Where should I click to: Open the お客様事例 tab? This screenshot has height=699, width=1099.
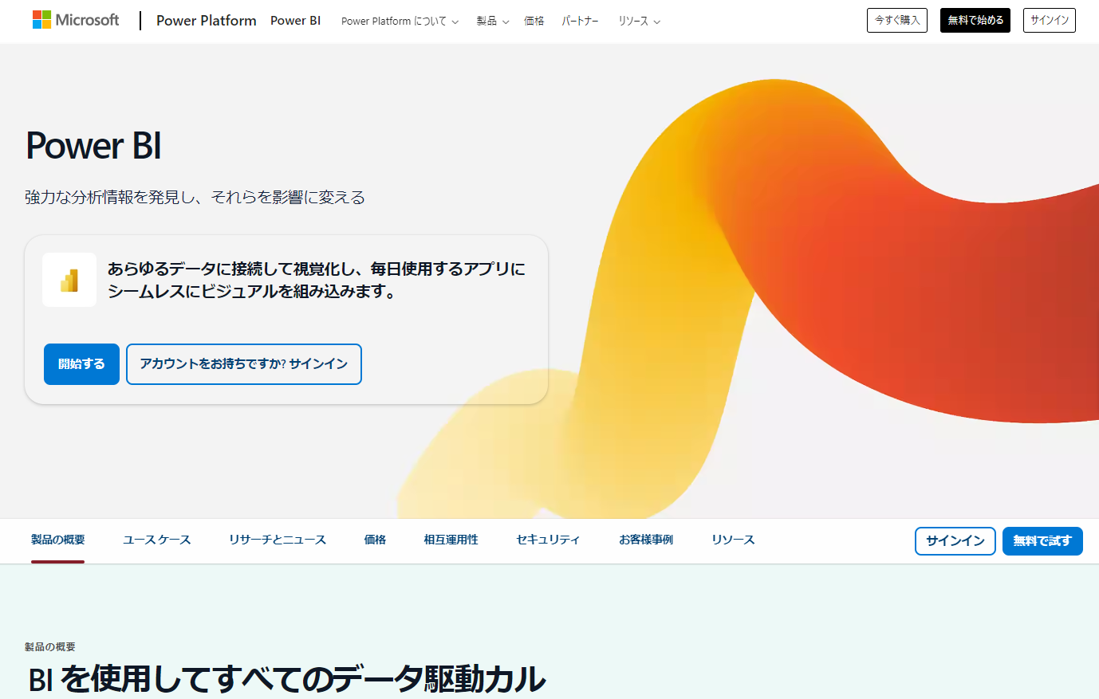(646, 540)
